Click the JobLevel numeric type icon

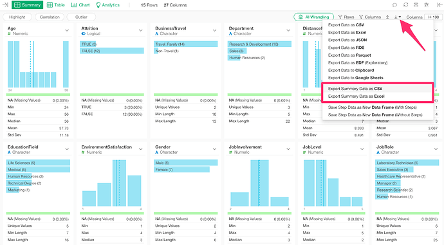coord(304,152)
